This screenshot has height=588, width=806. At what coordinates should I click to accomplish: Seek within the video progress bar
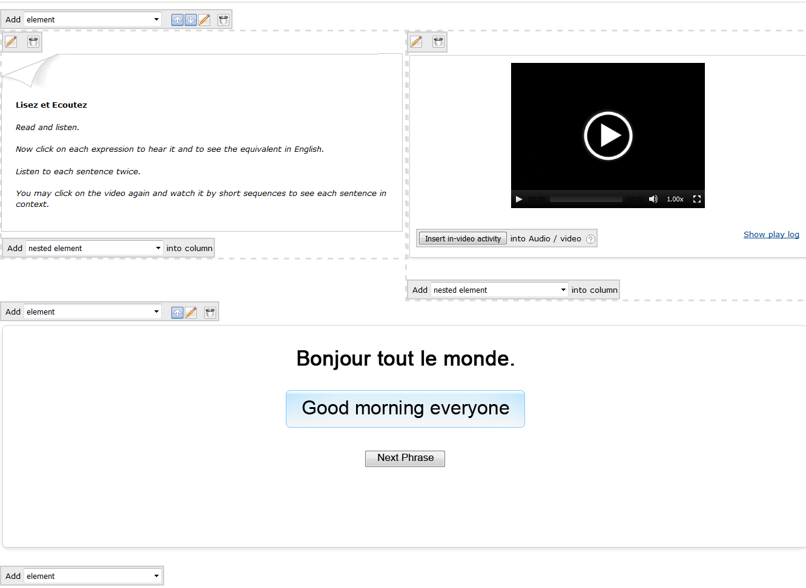tap(586, 199)
